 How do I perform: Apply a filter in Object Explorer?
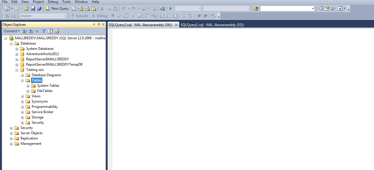point(43,31)
